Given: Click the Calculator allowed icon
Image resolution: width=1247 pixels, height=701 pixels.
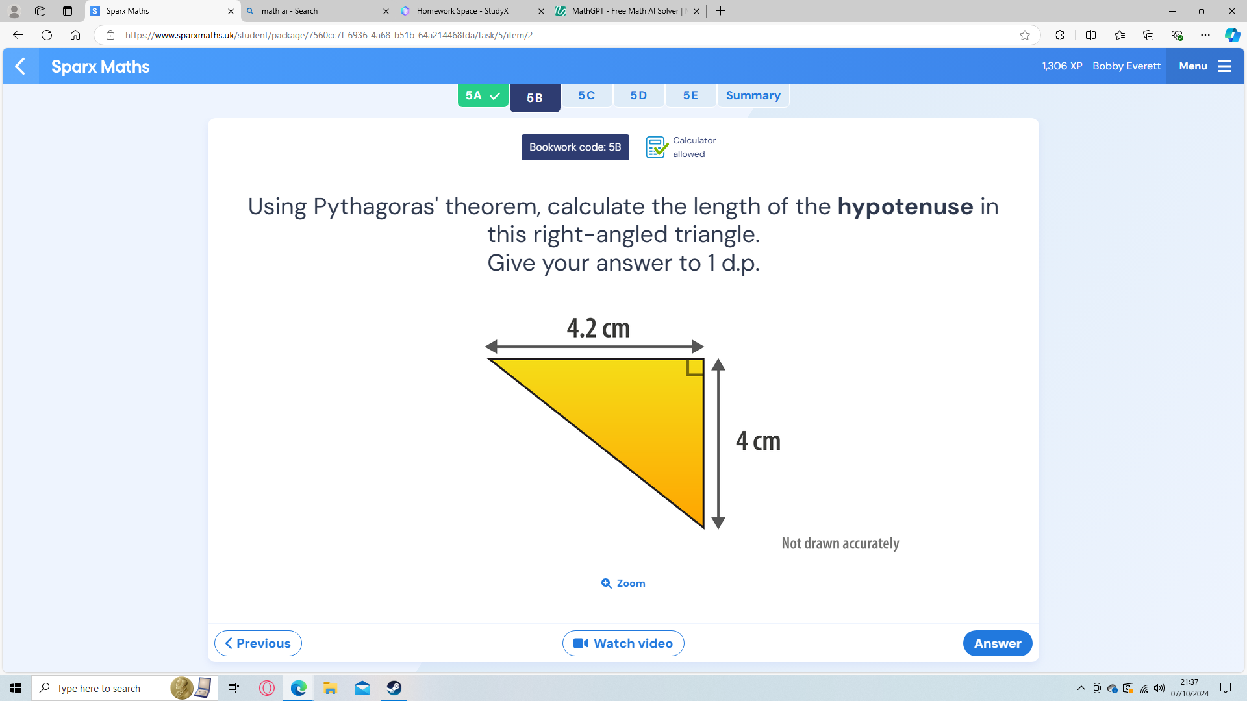Looking at the screenshot, I should tap(657, 147).
